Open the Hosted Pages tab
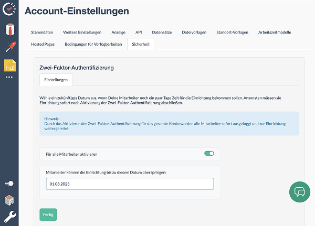 43,44
